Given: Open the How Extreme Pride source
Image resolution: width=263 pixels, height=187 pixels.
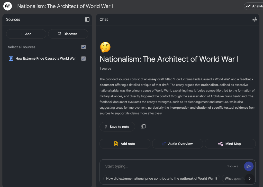Looking at the screenshot, I should (46, 59).
